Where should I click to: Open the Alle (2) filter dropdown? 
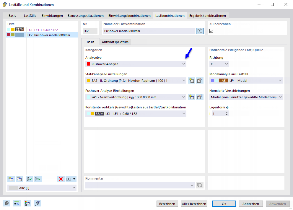tap(73, 187)
